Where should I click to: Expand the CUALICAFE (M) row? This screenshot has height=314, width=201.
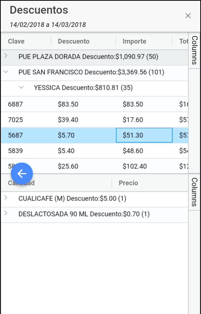coord(6,198)
